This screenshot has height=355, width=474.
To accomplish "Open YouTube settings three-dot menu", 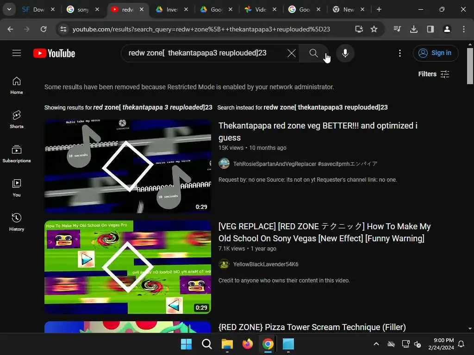I will [x=400, y=53].
